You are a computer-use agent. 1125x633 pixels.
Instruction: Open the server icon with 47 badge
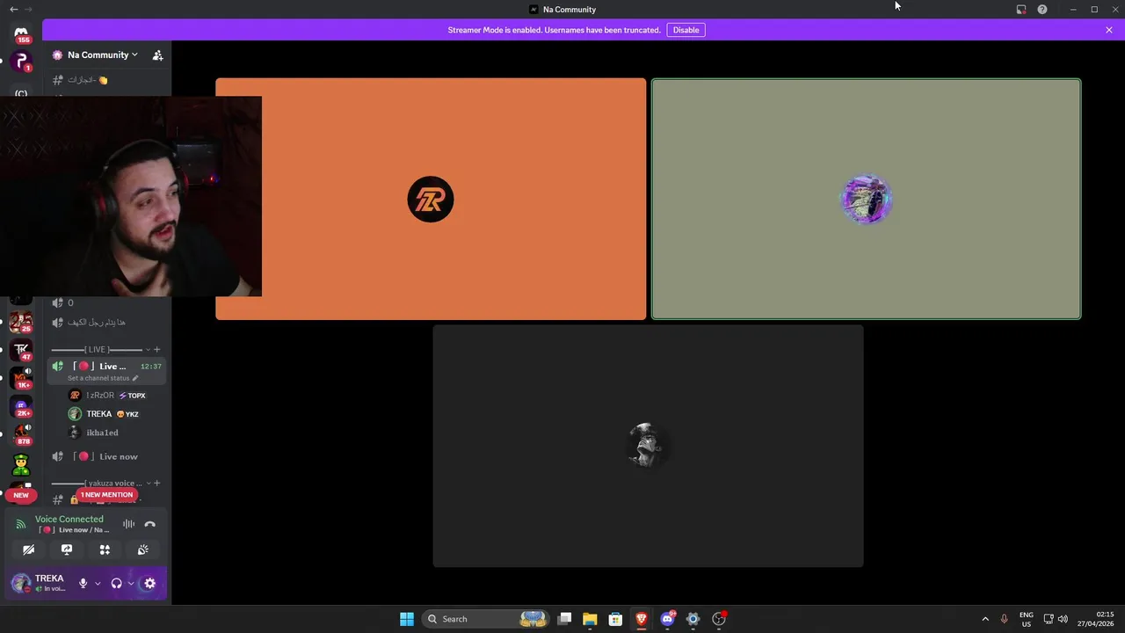[21, 350]
